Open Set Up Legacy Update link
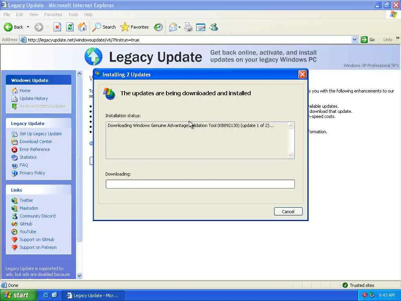Viewport: 401px width, 301px height. click(x=41, y=134)
